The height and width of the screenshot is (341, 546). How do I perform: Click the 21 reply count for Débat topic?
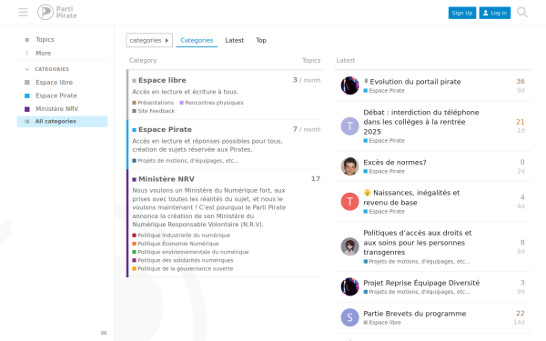click(521, 122)
